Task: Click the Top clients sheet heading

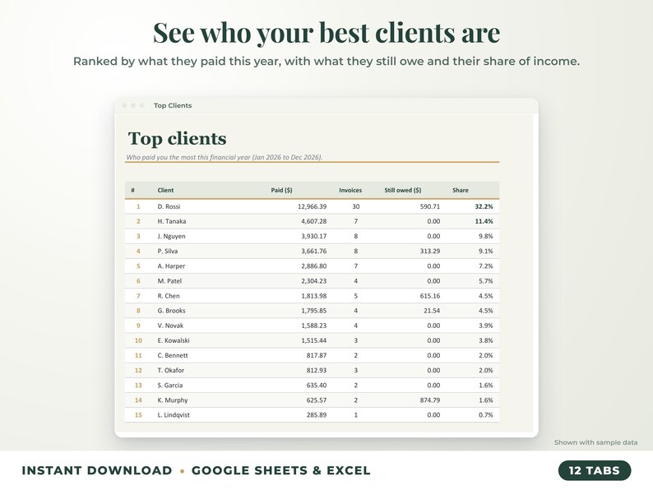Action: click(178, 139)
